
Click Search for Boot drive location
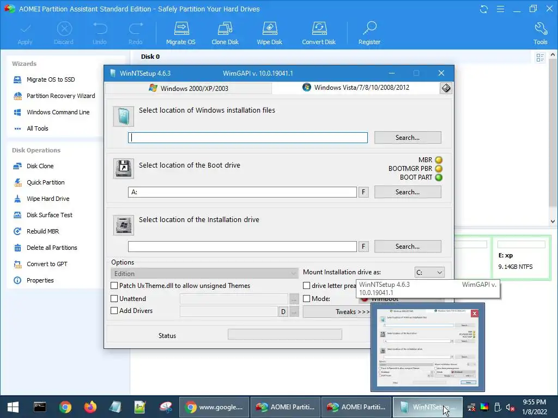coord(408,192)
